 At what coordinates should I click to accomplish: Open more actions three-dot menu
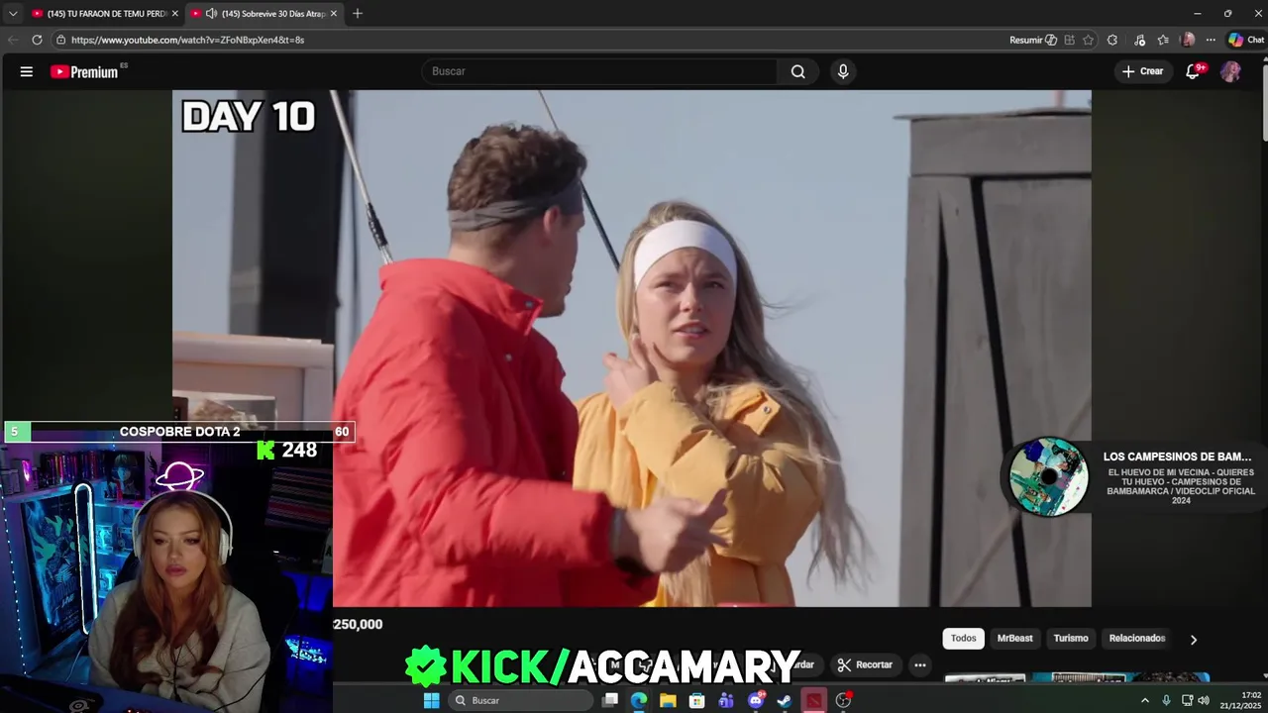(920, 665)
